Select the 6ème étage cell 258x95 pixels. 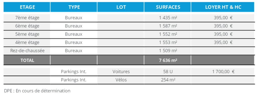pos(27,26)
